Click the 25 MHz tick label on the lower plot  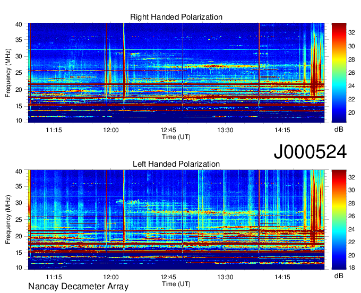tap(19, 220)
